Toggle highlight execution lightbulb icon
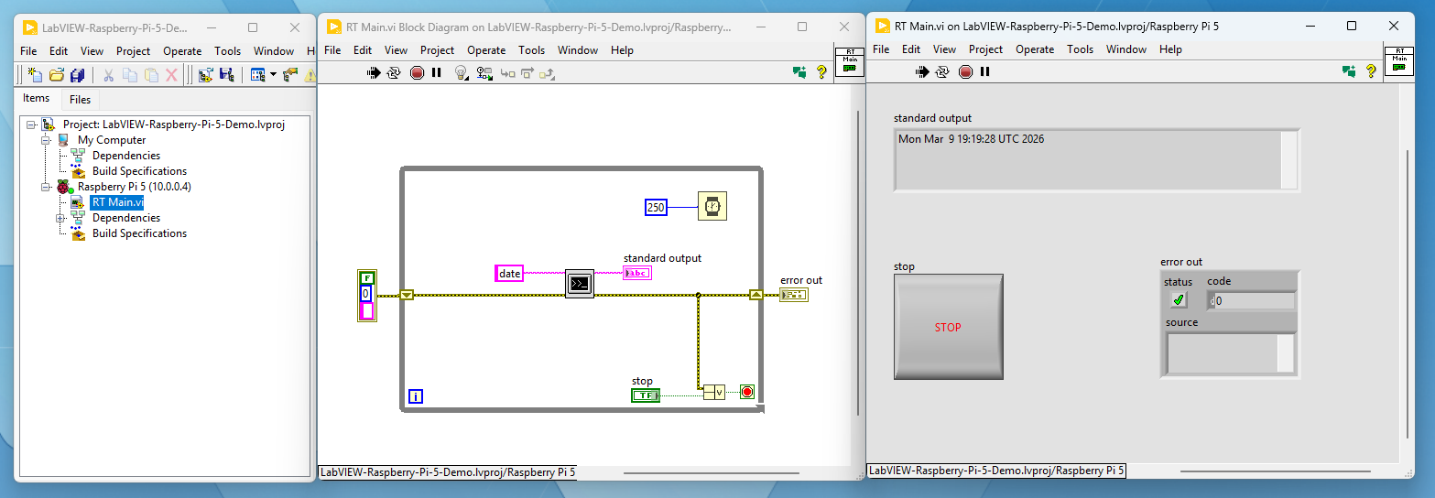Screen dimensions: 1435x498 coord(462,73)
